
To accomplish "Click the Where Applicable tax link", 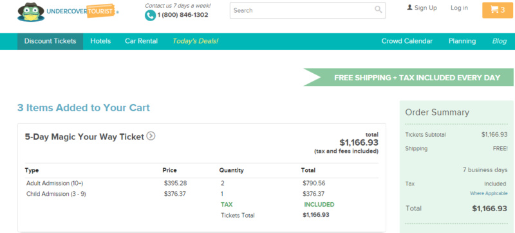I will (x=489, y=193).
